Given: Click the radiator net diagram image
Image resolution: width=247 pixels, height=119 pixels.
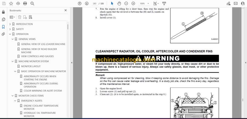Looking at the screenshot, I should 195,103.
